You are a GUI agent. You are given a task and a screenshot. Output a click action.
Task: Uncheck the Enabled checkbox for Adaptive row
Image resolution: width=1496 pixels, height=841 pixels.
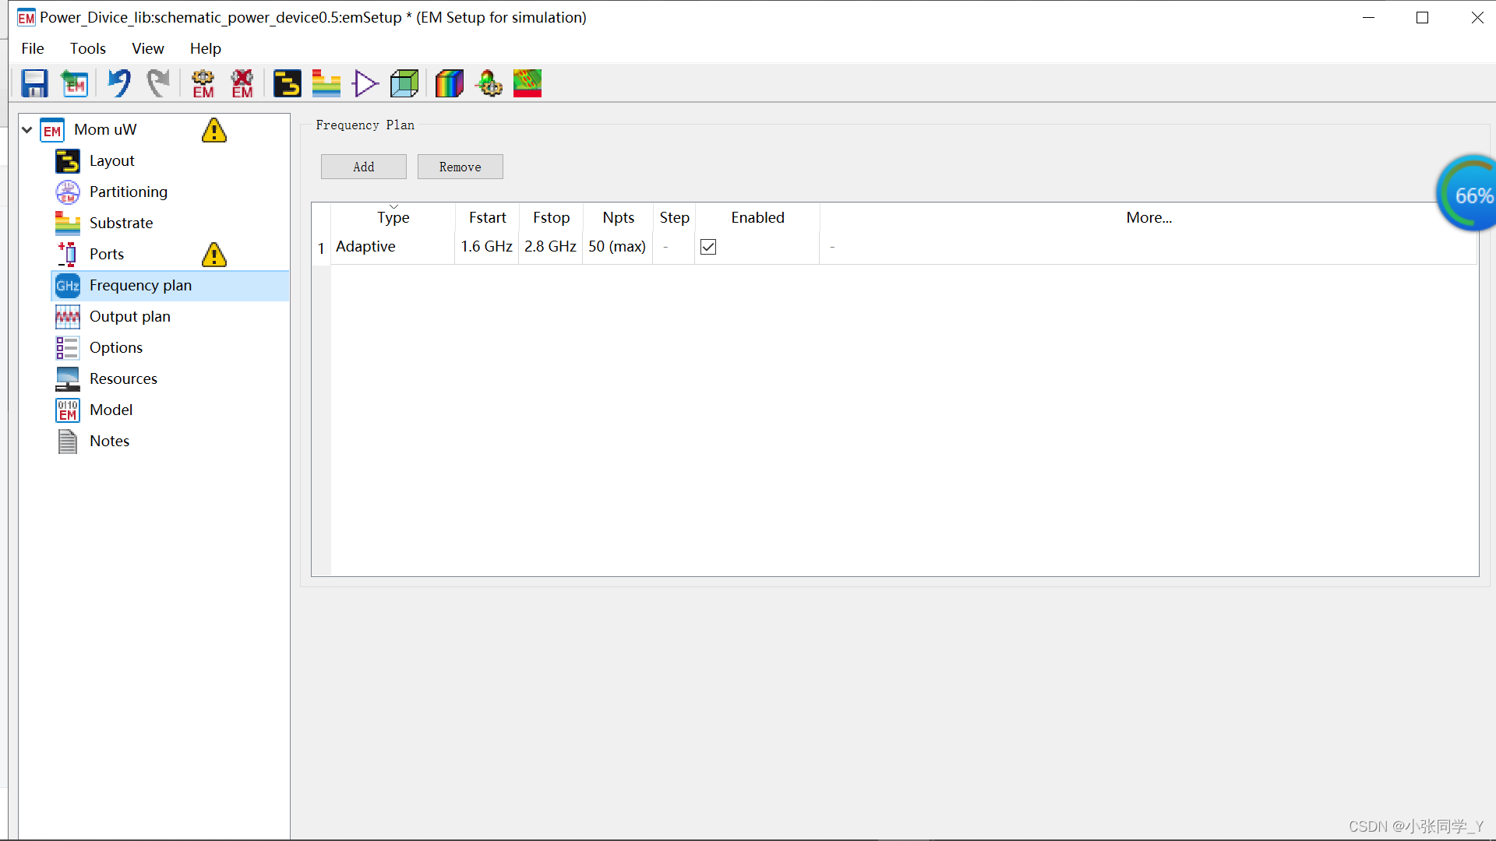(708, 247)
